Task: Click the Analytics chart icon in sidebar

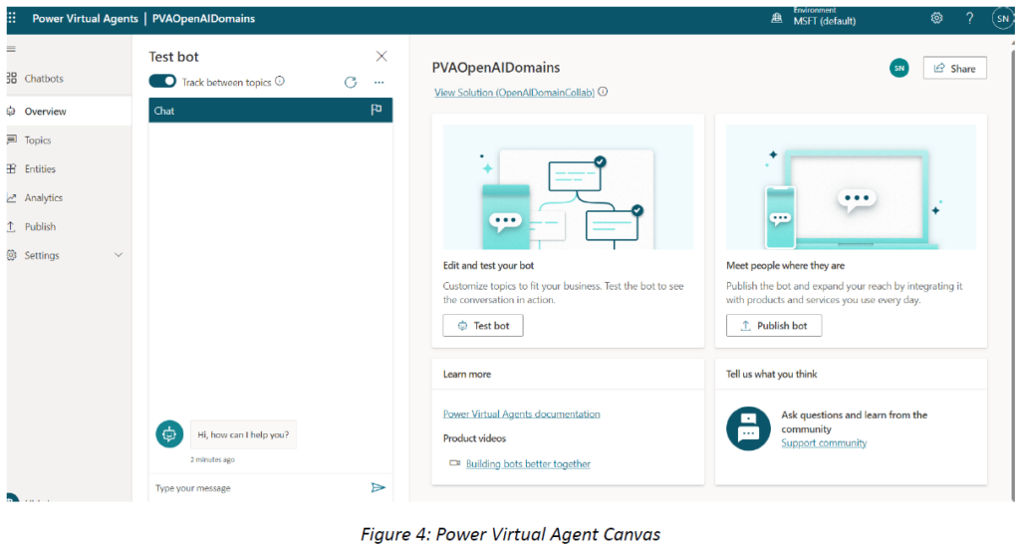Action: point(12,198)
